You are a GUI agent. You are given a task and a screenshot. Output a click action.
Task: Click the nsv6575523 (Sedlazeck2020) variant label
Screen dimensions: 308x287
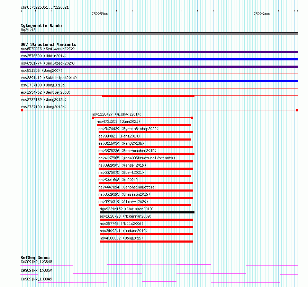(x=48, y=49)
